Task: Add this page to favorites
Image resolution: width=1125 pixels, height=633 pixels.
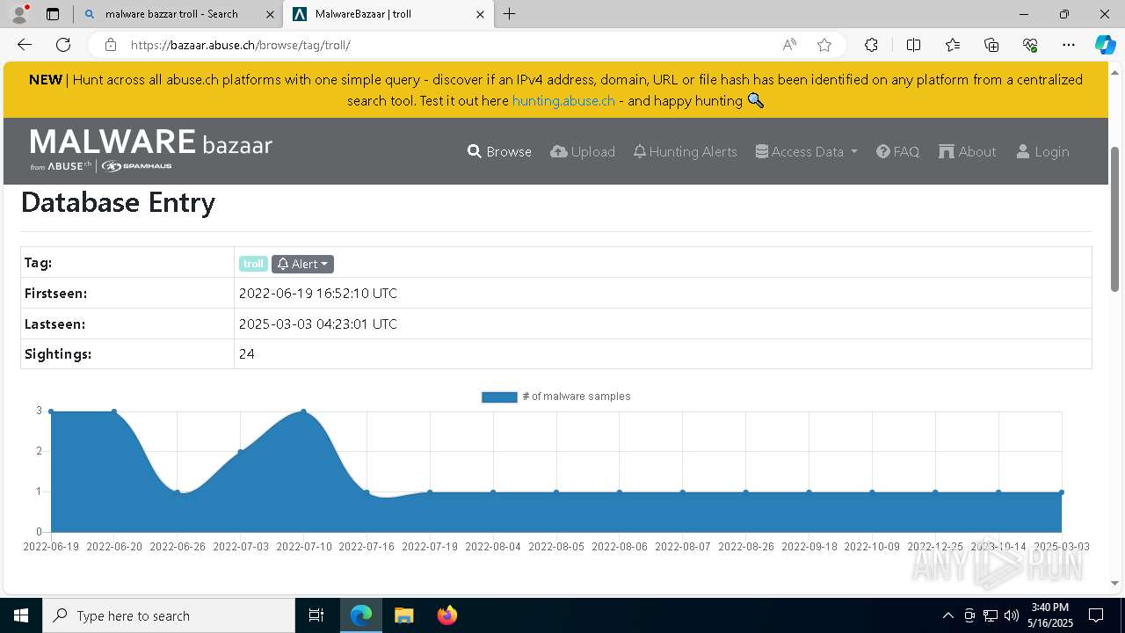Action: pyautogui.click(x=824, y=45)
